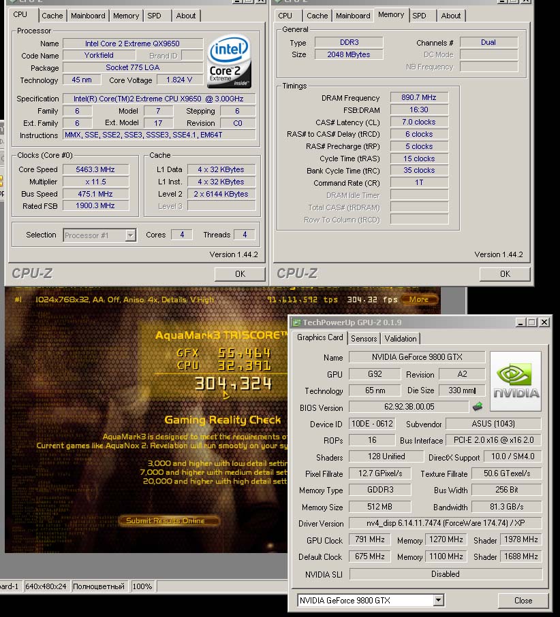The width and height of the screenshot is (560, 617).
Task: Click the AquaMark3 total score 304,324
Action: click(x=233, y=383)
